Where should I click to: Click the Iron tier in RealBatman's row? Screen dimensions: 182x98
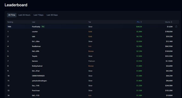pyautogui.click(x=90, y=46)
